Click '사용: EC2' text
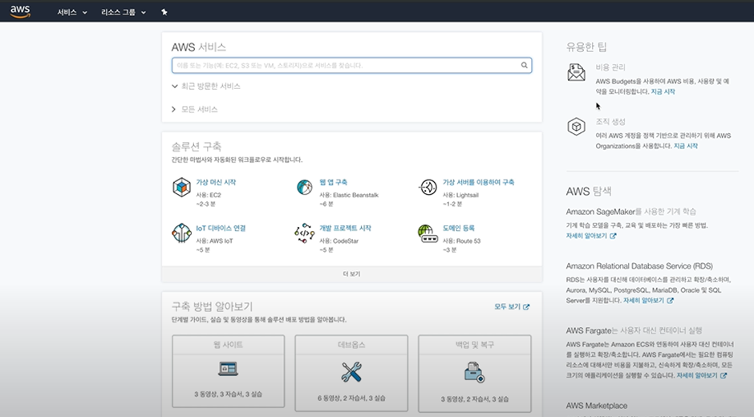Screen dimensions: 754x417 click(209, 195)
